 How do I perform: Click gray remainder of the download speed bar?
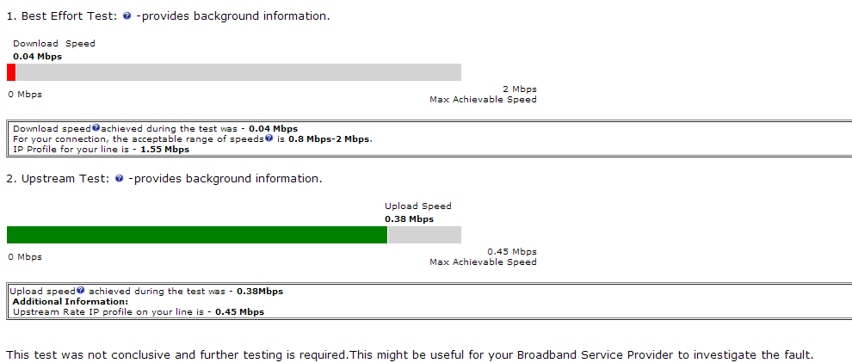tap(238, 72)
